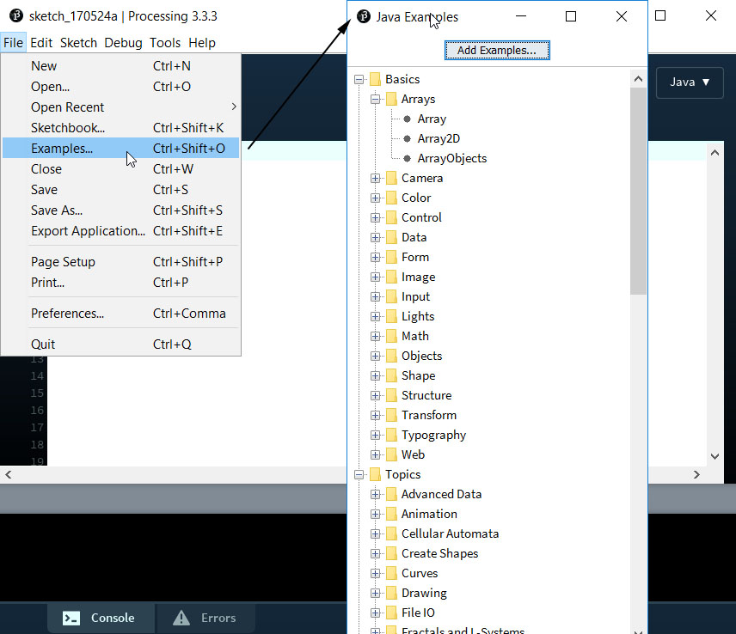Select the Structure folder row
736x634 pixels.
426,395
